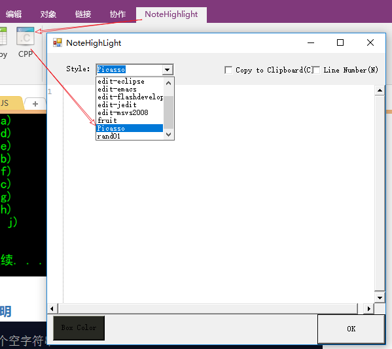Click editor vertical scroll up arrow
This screenshot has height=349, width=392.
[x=380, y=90]
